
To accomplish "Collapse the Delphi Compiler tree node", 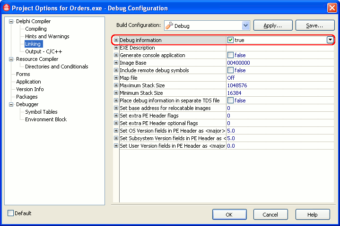I will [x=11, y=21].
